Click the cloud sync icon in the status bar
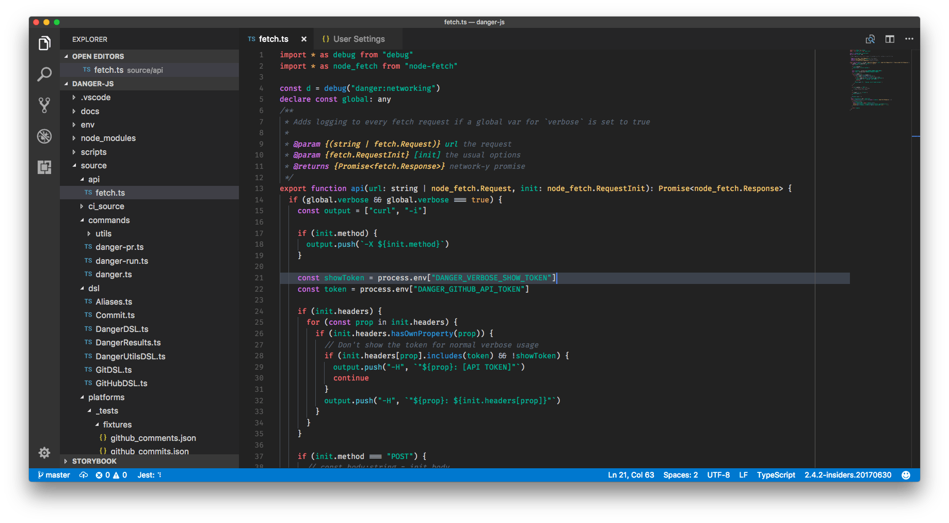 [x=83, y=474]
